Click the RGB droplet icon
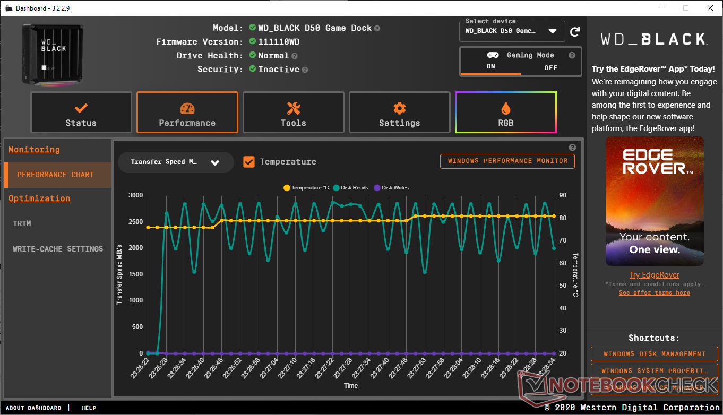The height and width of the screenshot is (415, 723). pyautogui.click(x=506, y=108)
